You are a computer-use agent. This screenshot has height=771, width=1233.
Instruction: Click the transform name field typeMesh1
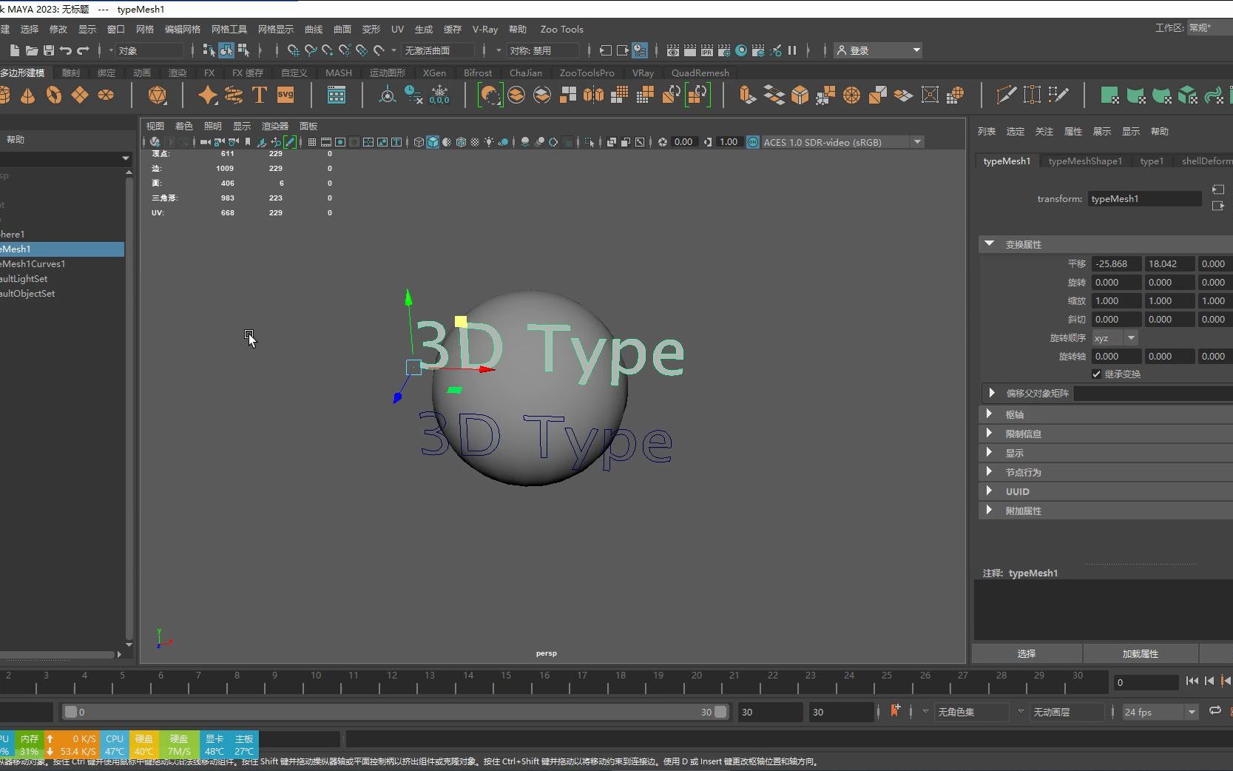coord(1145,198)
